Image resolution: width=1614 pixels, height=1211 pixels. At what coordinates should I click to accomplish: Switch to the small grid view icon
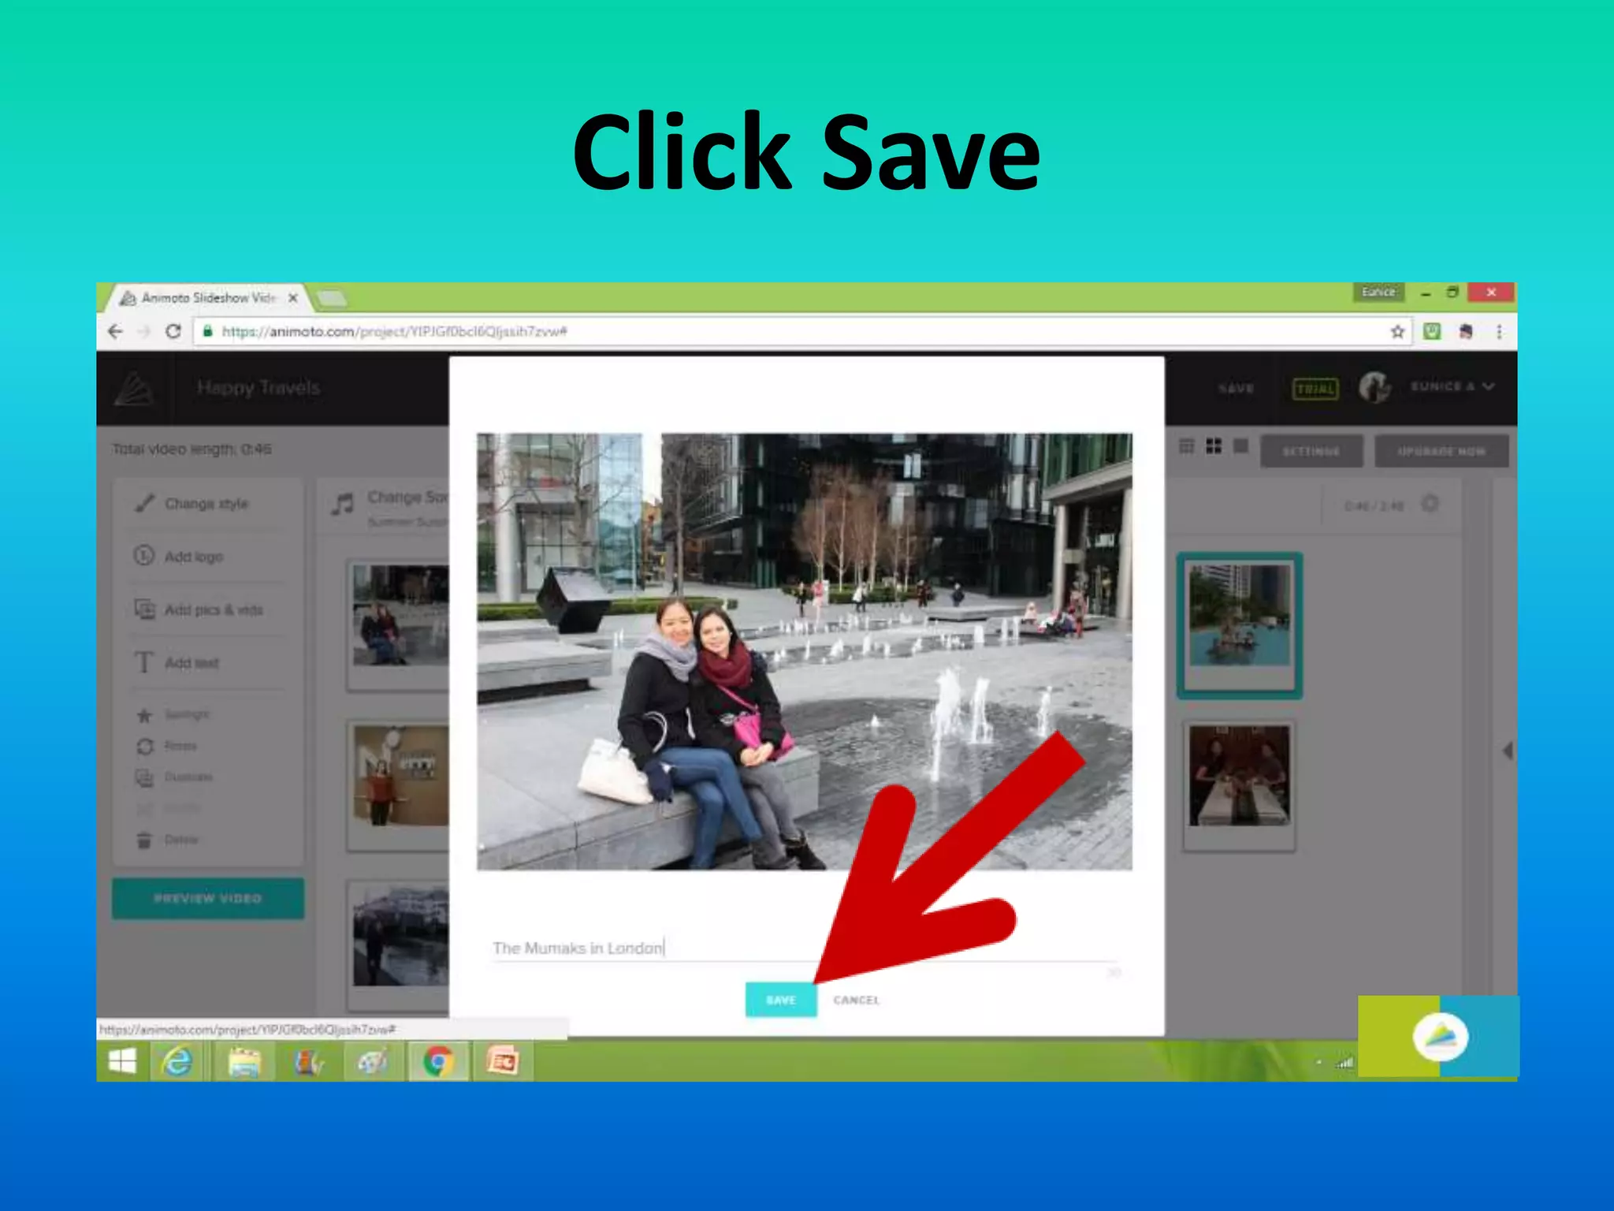click(1186, 446)
